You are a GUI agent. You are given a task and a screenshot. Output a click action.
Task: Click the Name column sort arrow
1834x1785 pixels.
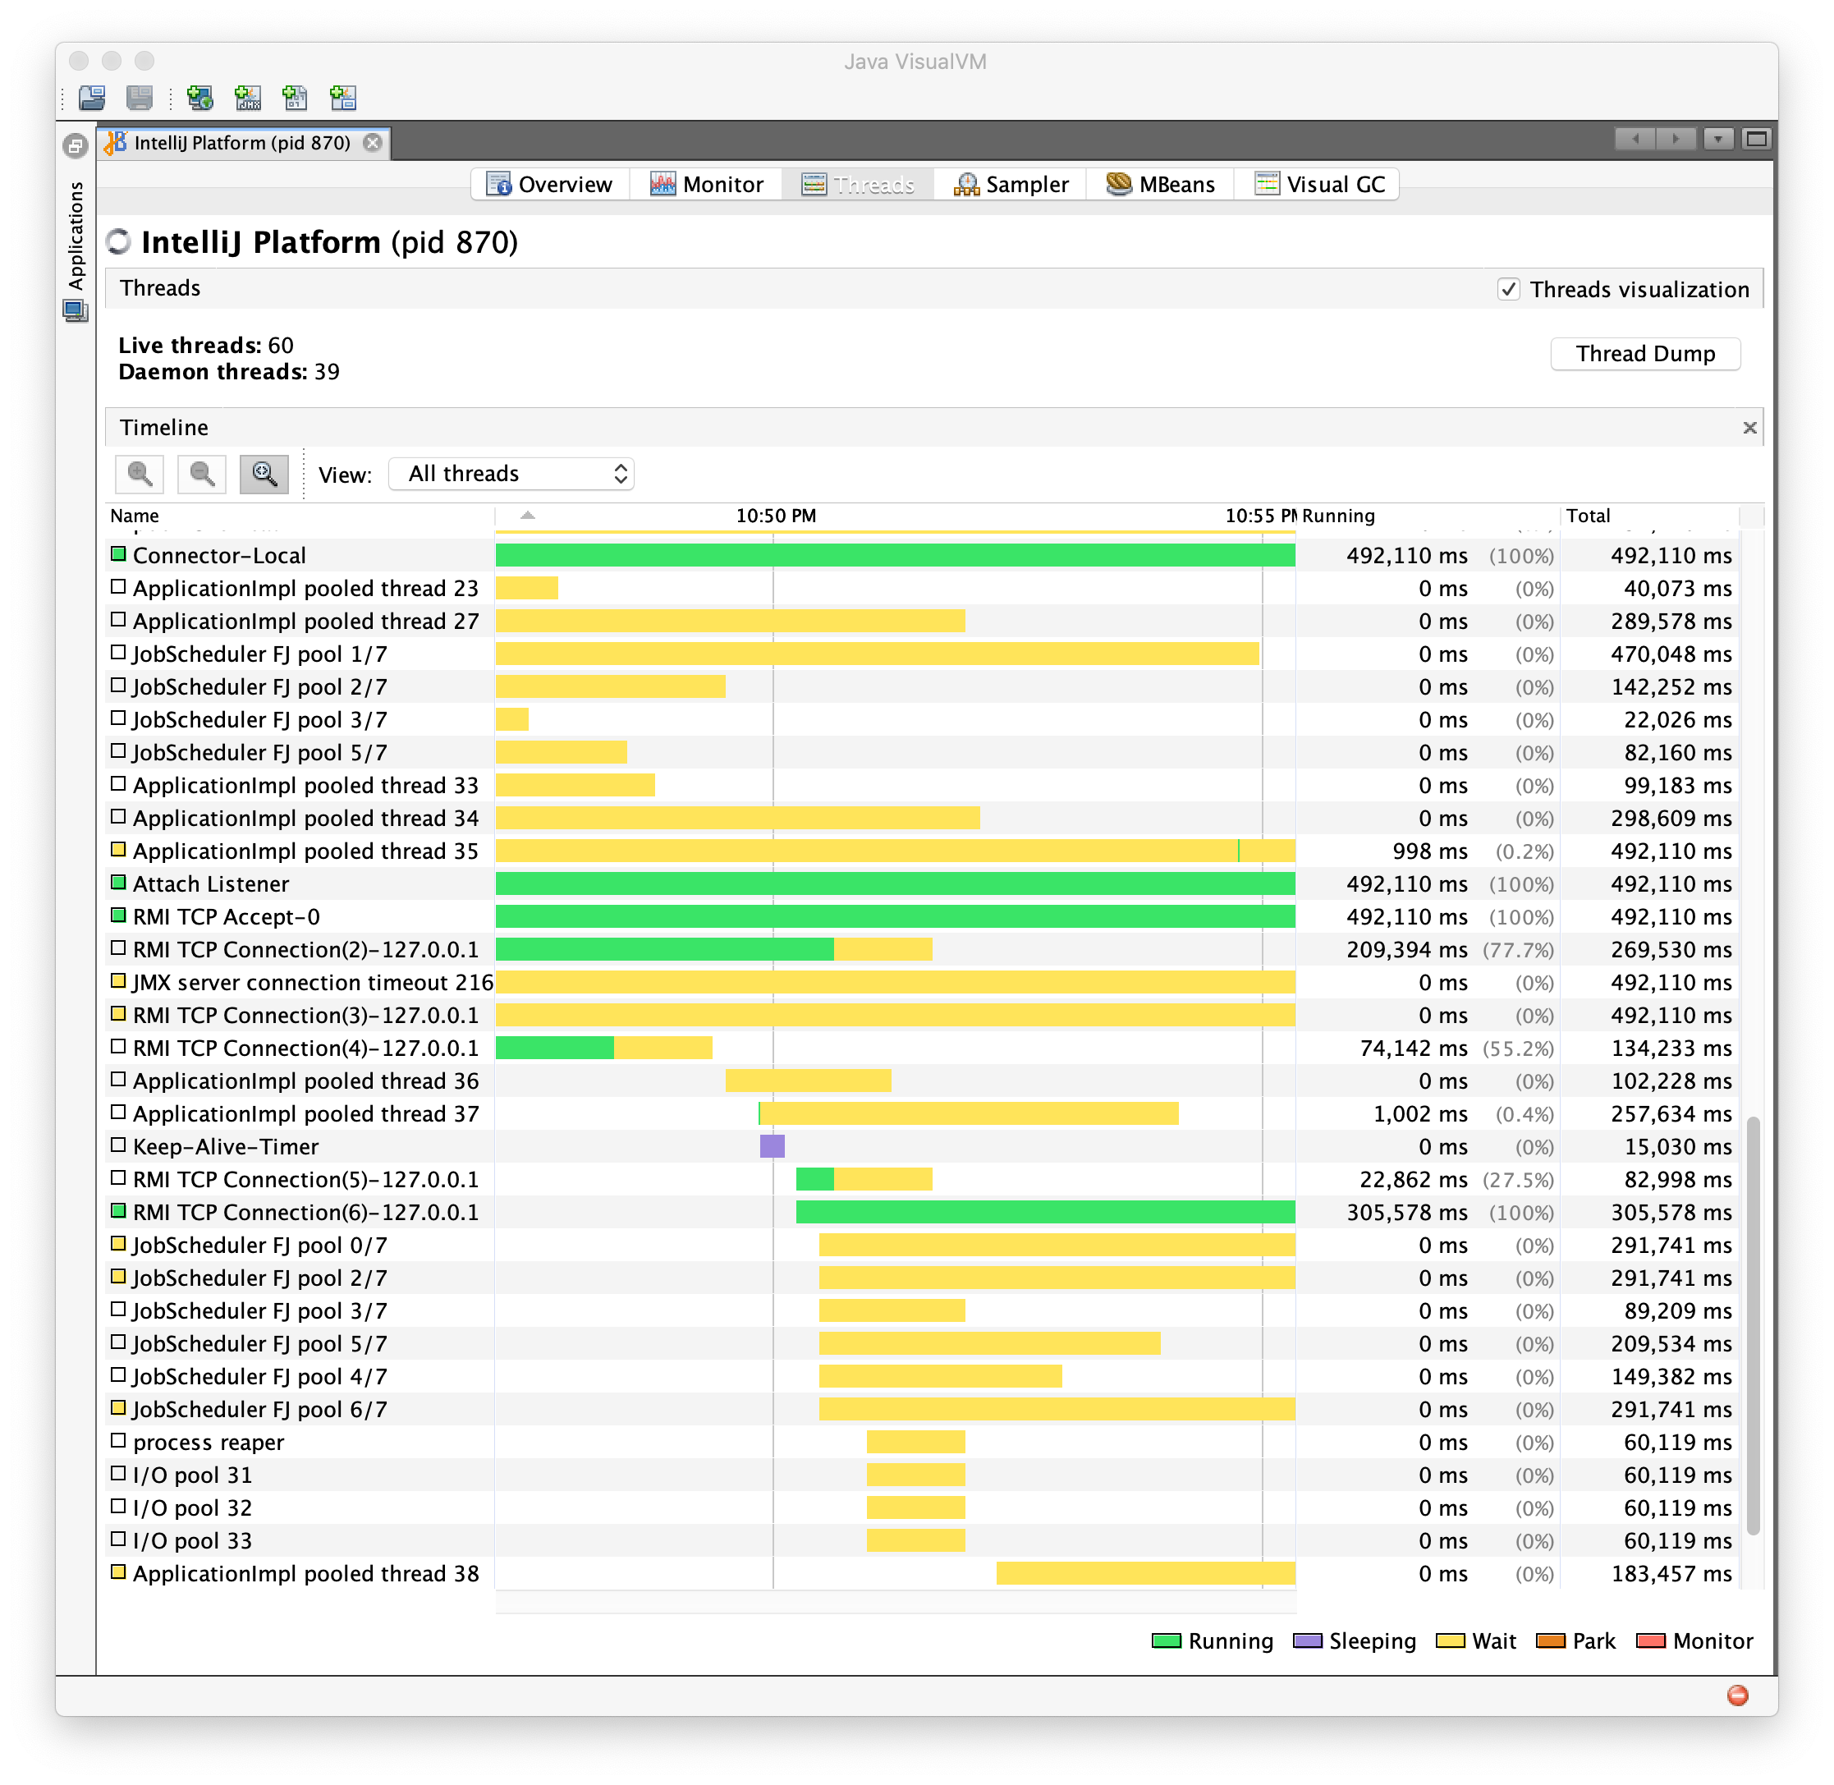click(528, 515)
